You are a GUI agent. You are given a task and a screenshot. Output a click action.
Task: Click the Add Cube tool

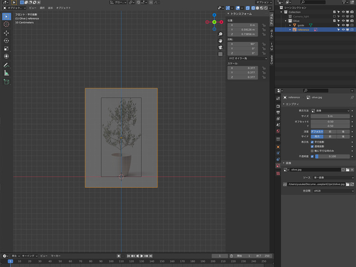[6, 82]
